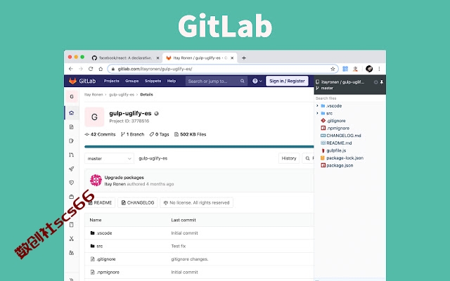Open CI/CD rocket icon in sidebar
Viewport: 450px width, 281px height.
click(x=72, y=169)
